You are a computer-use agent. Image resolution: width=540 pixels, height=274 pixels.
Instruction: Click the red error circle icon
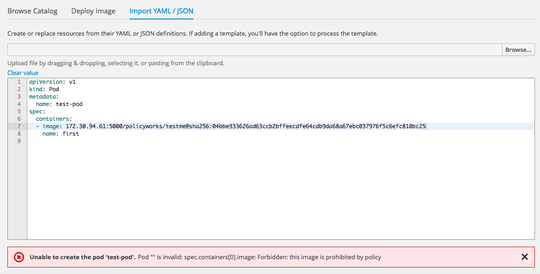19,257
